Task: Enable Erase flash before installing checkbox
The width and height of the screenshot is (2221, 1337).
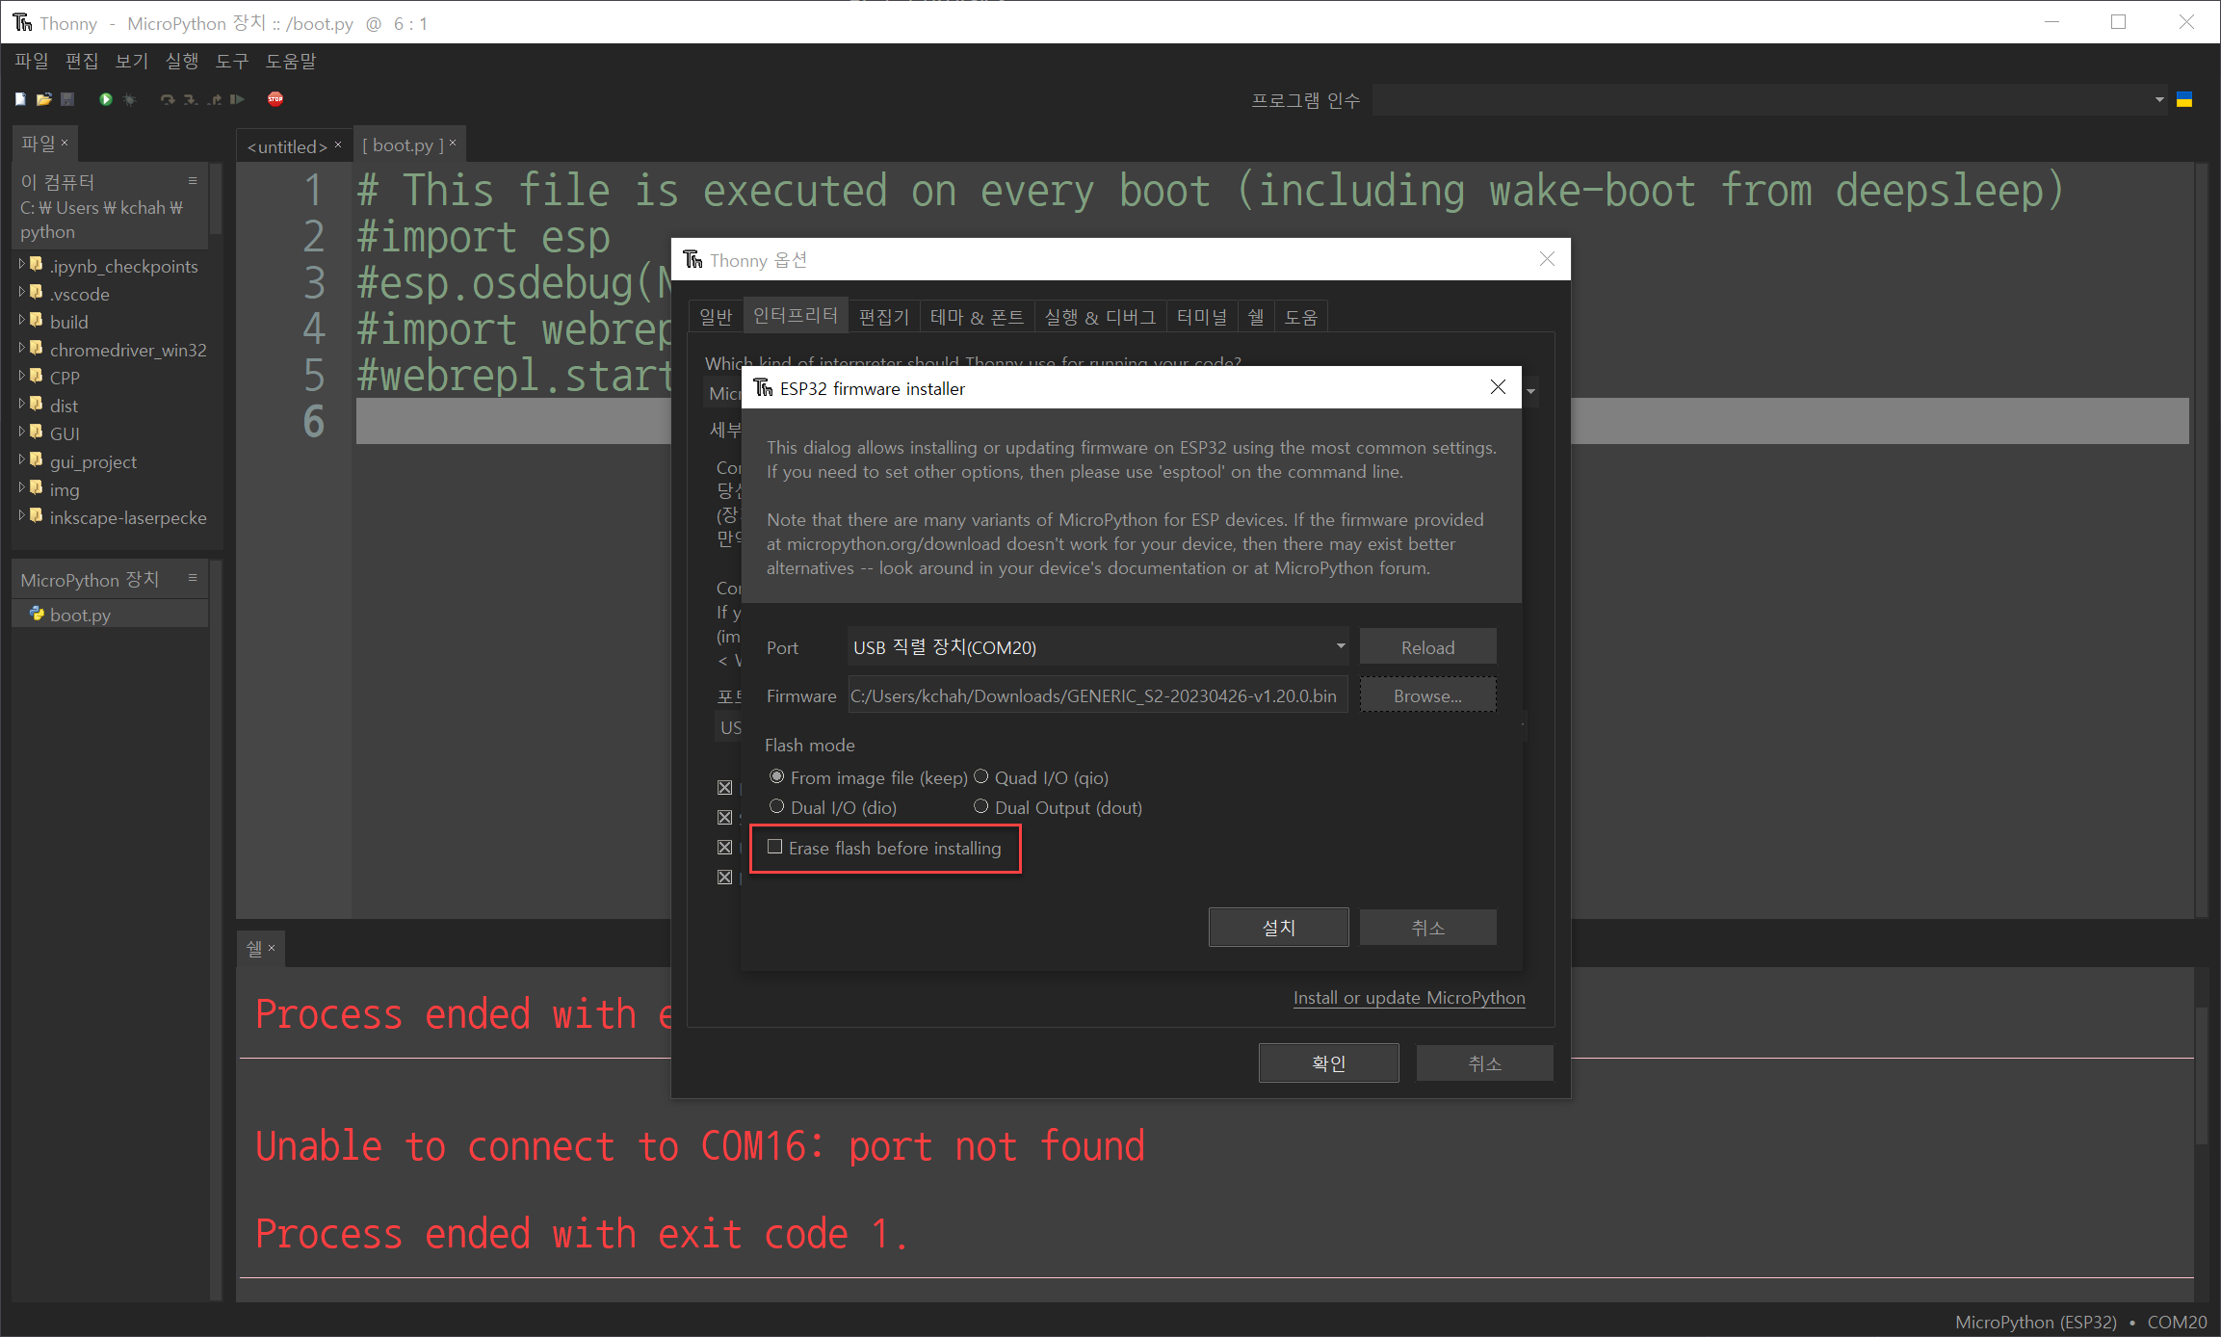Action: [774, 848]
